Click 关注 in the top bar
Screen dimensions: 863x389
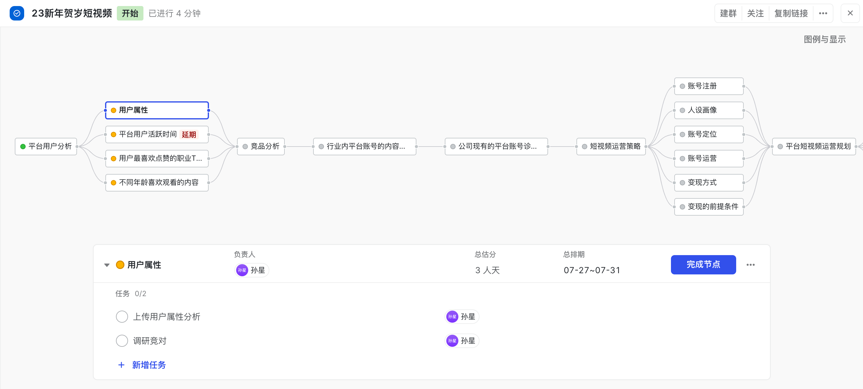755,13
